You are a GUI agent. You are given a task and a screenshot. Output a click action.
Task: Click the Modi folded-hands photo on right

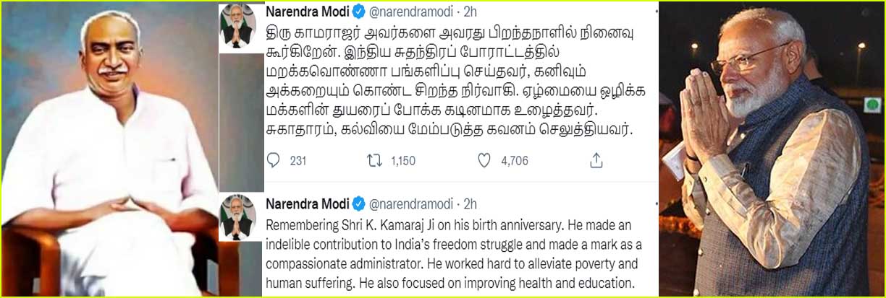point(771,148)
